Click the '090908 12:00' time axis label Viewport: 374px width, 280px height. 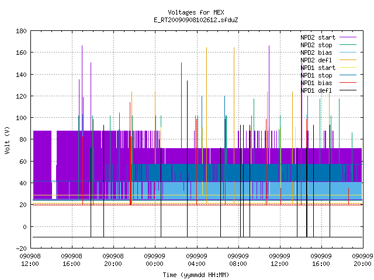coord(30,260)
